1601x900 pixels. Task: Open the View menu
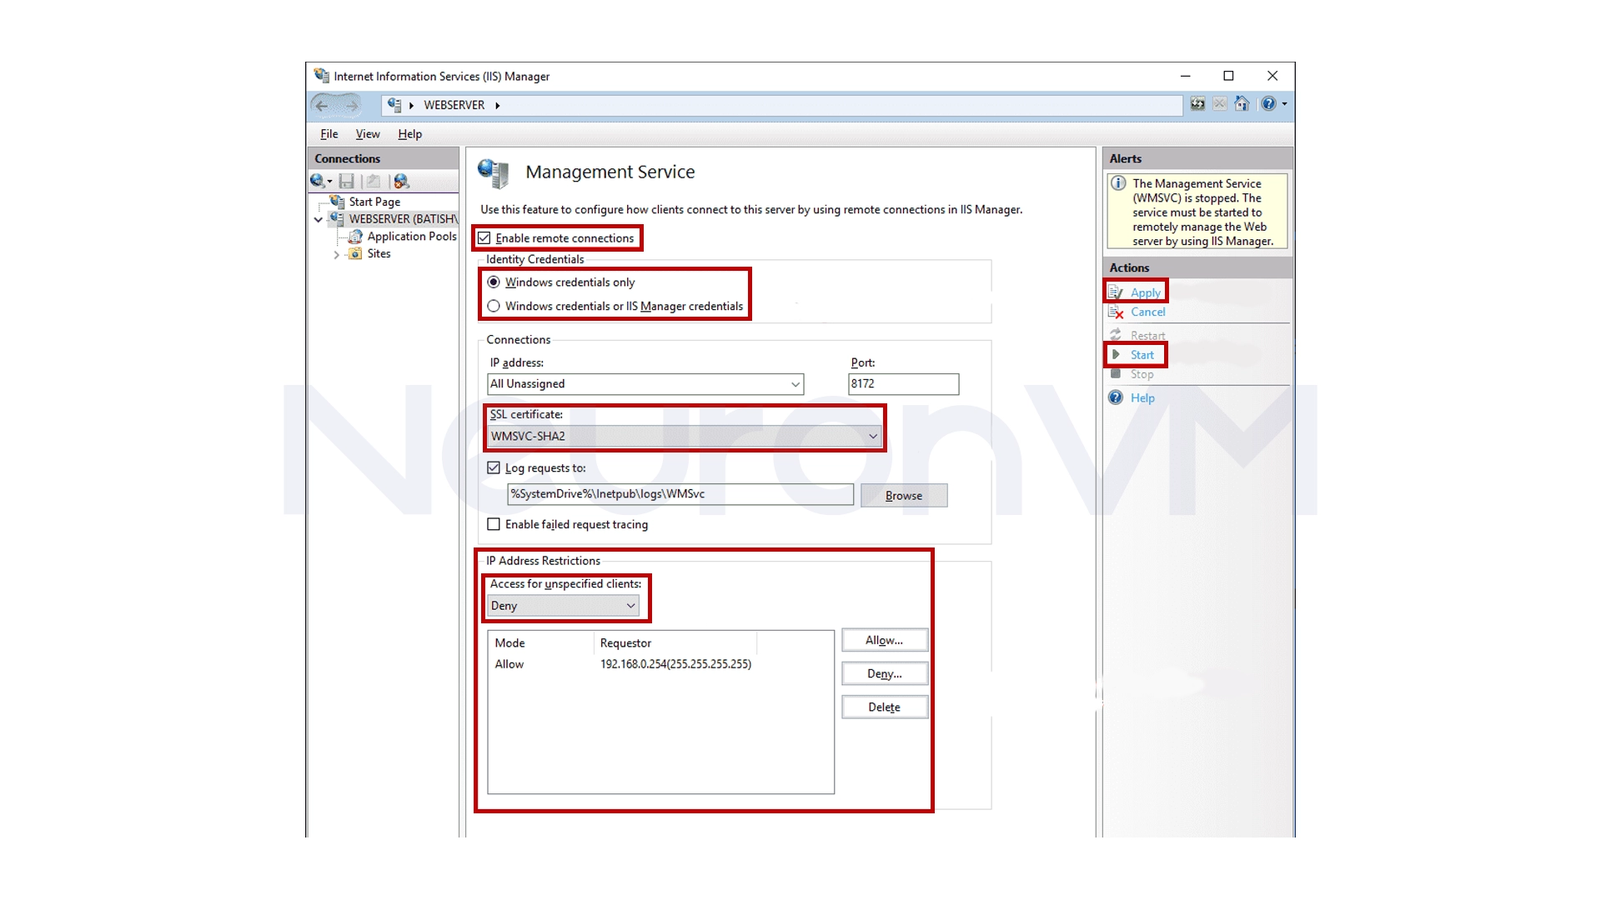click(x=367, y=134)
